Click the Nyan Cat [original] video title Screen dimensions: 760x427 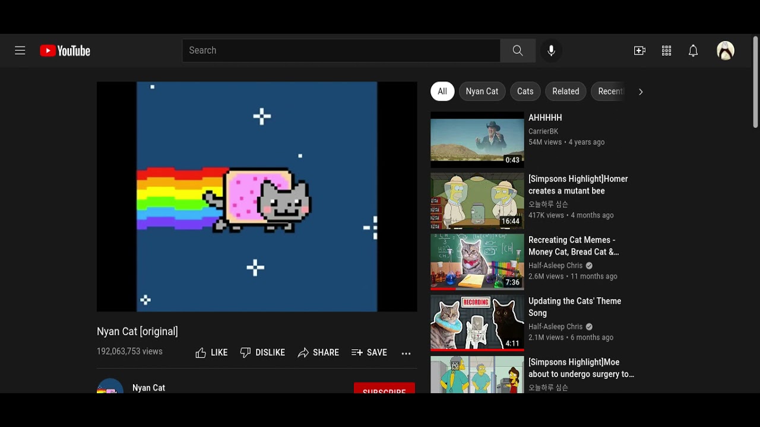137,332
